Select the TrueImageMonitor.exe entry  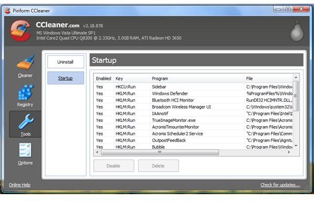(x=193, y=120)
